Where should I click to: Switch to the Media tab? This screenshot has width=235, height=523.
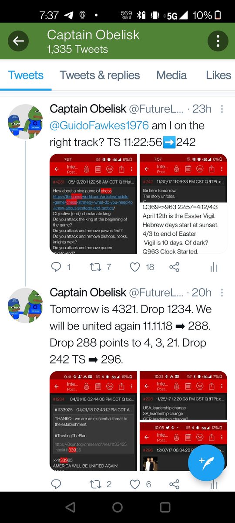[x=171, y=75]
